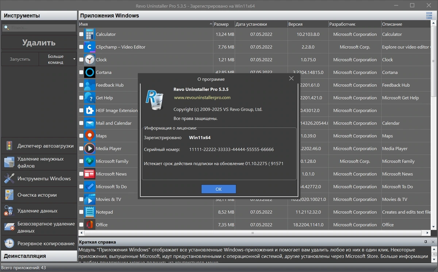Open the view options icon at top right

pos(429,15)
